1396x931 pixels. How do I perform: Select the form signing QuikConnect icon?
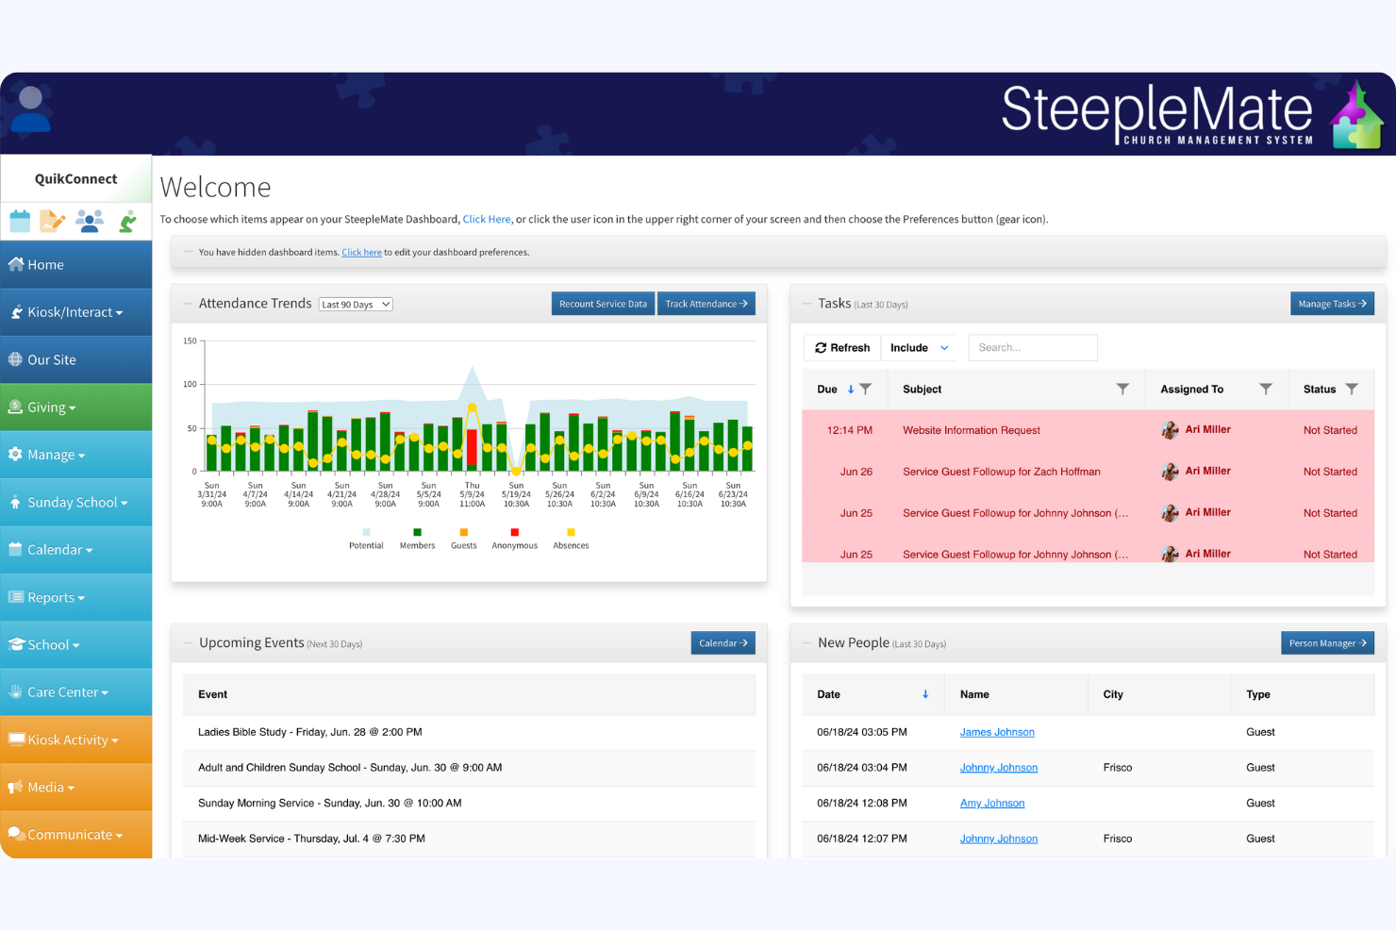pyautogui.click(x=54, y=221)
